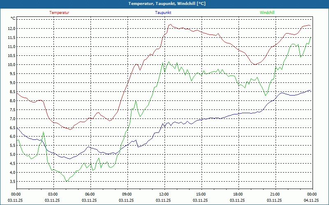Select the 21:00 time marker
Image resolution: width=329 pixels, height=205 pixels.
pos(275,194)
